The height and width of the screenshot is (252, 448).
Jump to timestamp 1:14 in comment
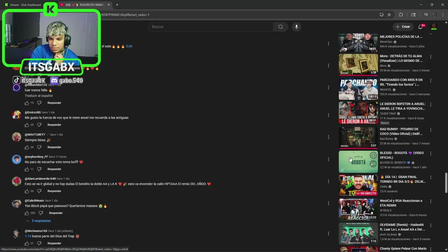click(x=28, y=236)
